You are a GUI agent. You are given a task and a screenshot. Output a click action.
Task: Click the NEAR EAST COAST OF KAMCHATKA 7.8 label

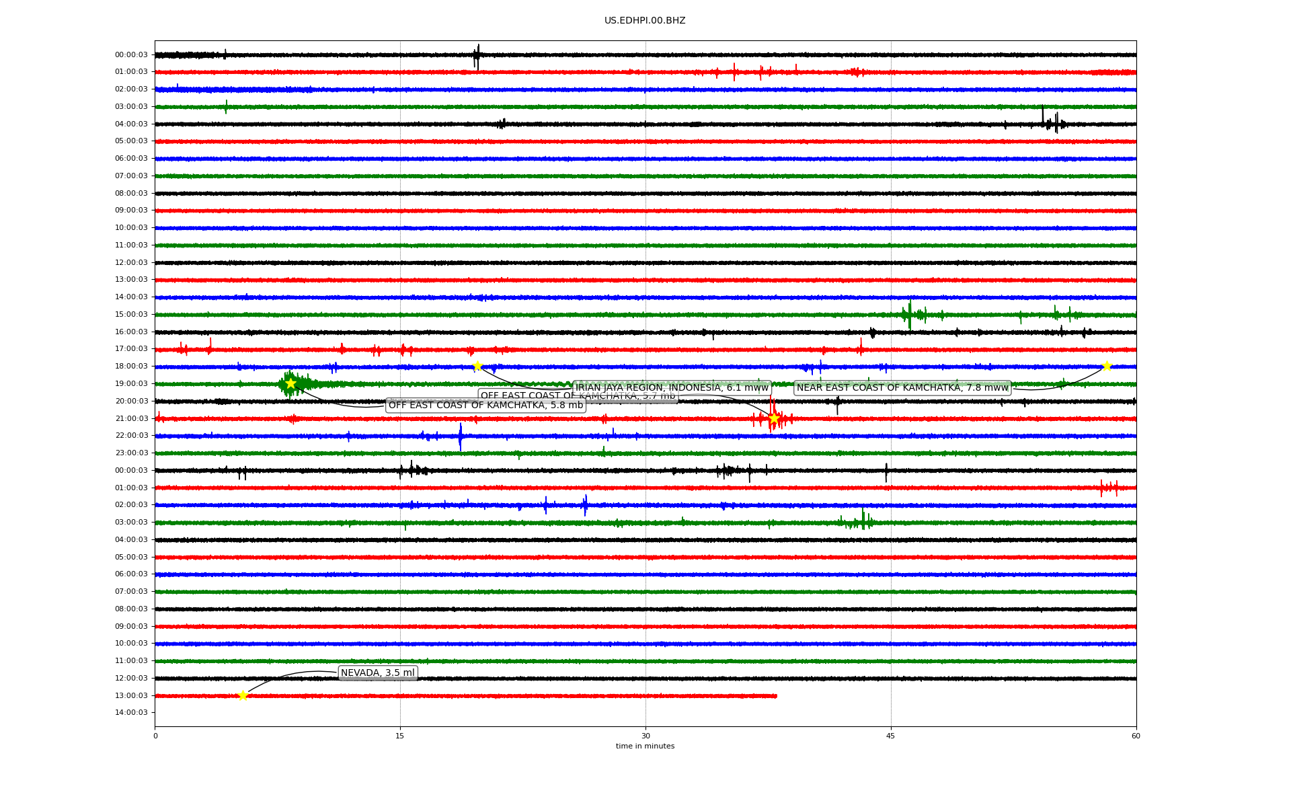[902, 387]
